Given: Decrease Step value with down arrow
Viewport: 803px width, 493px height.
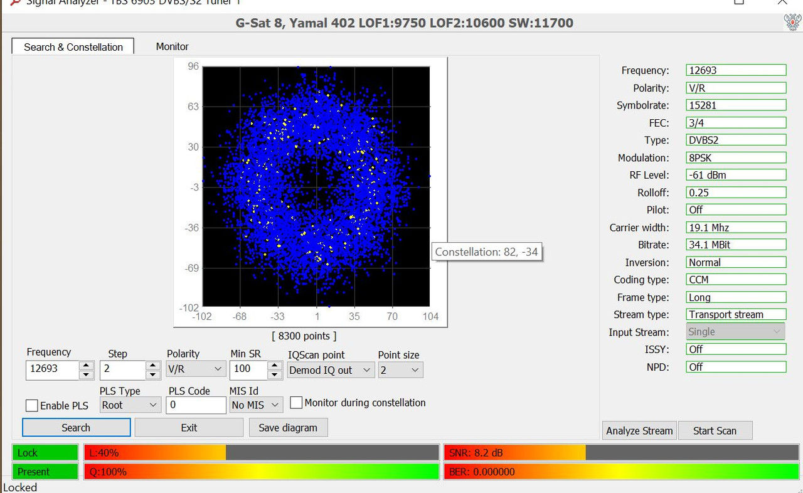Looking at the screenshot, I should coord(152,374).
